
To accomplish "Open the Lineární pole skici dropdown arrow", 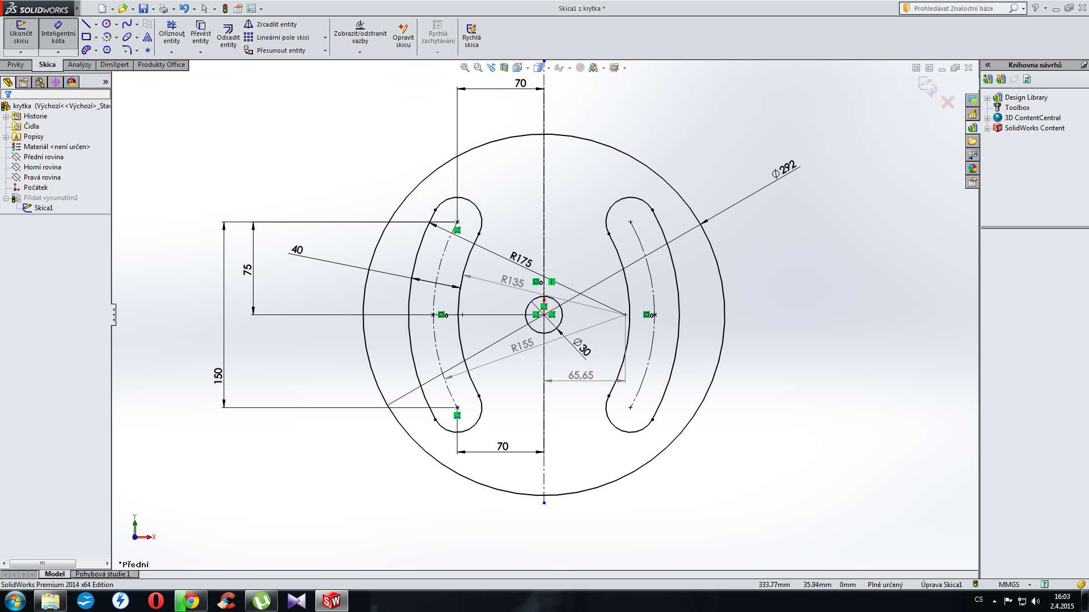I will coord(325,38).
